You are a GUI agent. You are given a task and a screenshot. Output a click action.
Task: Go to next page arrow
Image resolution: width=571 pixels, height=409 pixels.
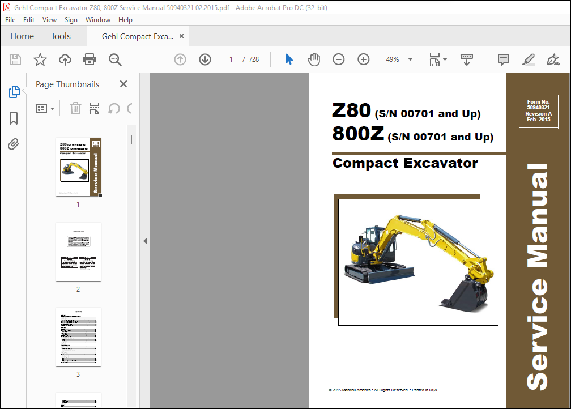pyautogui.click(x=205, y=59)
